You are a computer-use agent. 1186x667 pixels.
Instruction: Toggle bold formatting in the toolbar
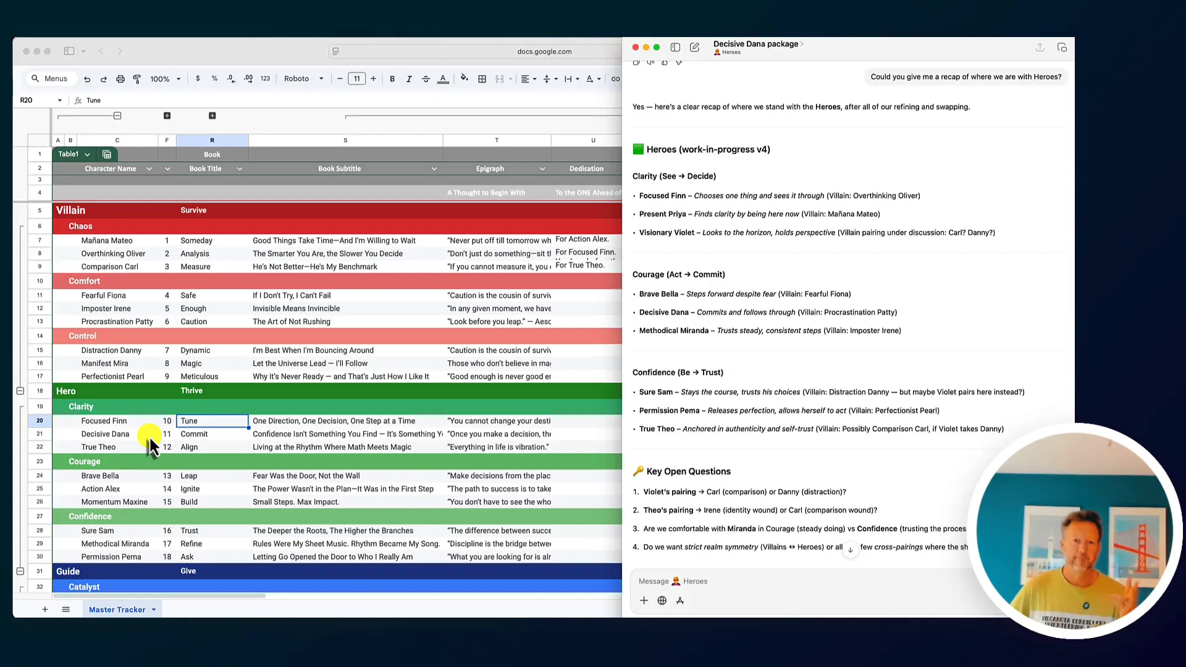pos(392,79)
